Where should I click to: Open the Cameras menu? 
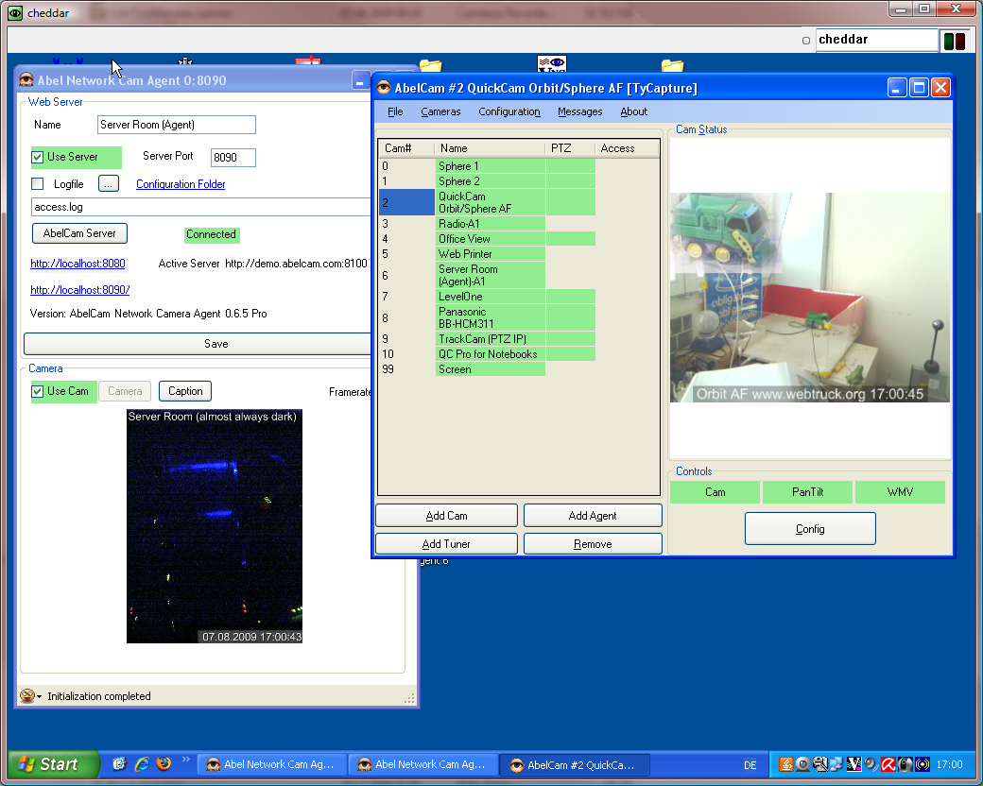point(440,111)
